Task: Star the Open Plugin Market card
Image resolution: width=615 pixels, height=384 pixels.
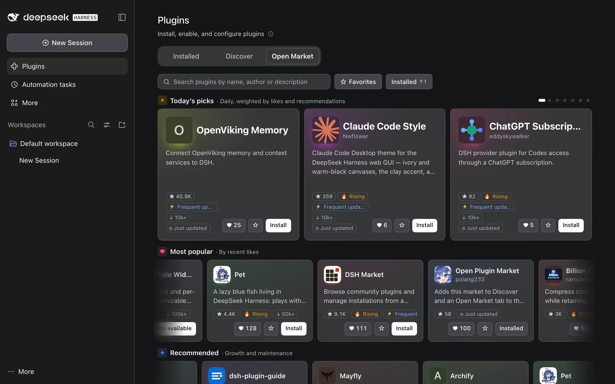Action: coord(485,328)
